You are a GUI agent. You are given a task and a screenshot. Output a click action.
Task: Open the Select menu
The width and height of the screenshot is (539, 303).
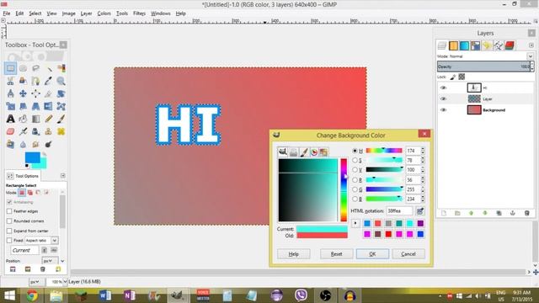pyautogui.click(x=35, y=13)
